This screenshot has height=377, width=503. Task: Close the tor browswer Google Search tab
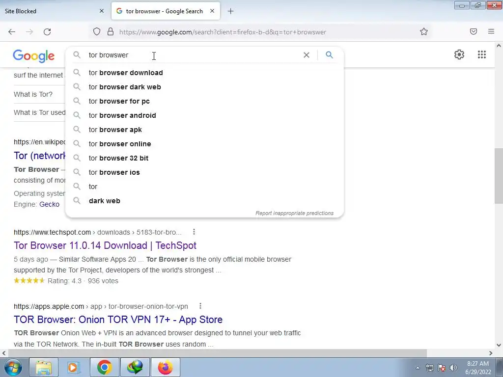click(212, 11)
